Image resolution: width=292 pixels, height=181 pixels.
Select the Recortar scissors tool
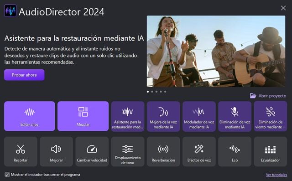coord(21,152)
